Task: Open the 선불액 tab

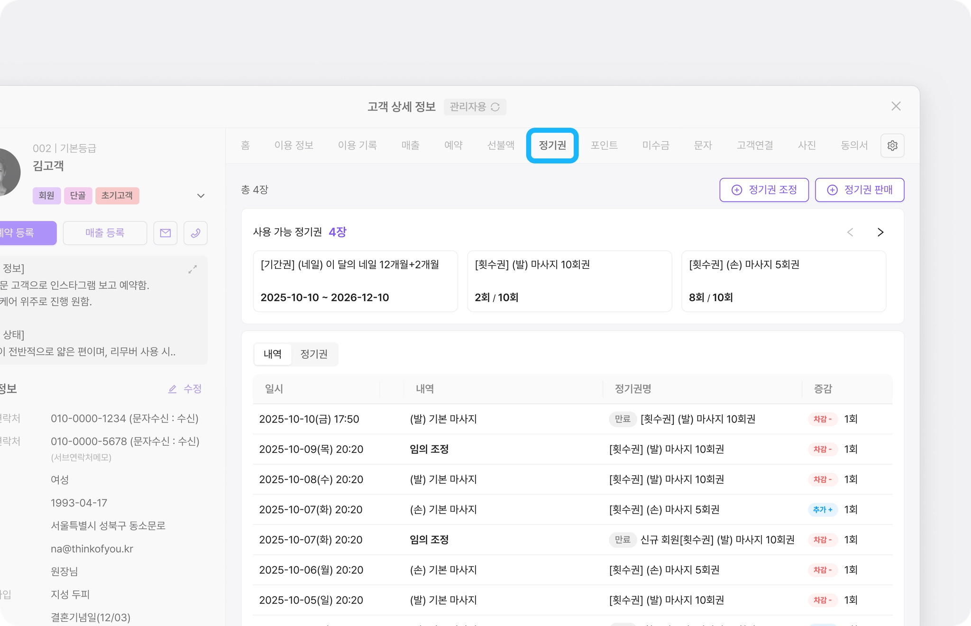Action: click(x=501, y=146)
